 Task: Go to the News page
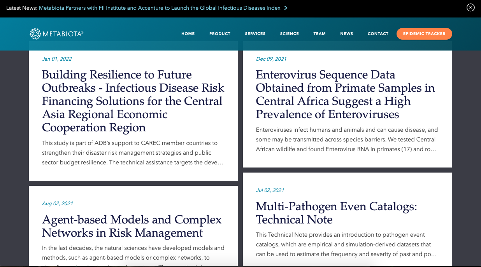tap(347, 34)
